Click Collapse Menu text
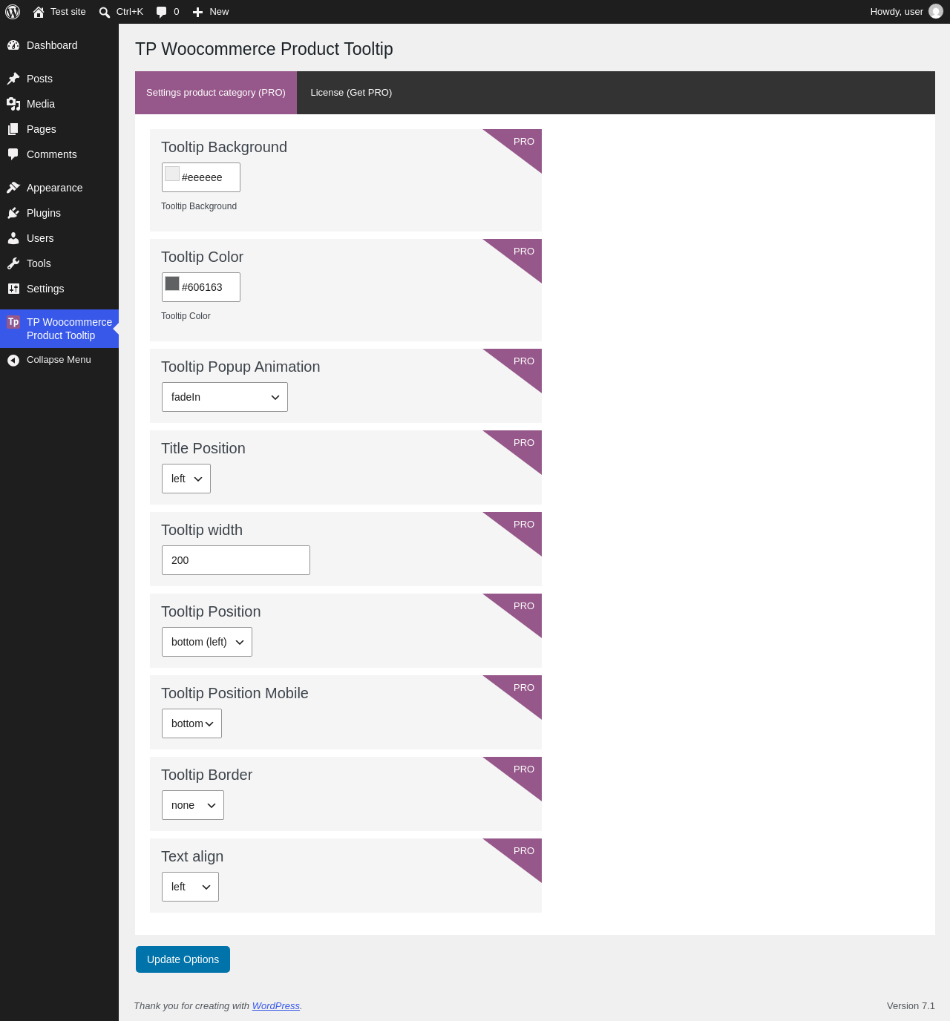This screenshot has width=950, height=1021. [59, 360]
